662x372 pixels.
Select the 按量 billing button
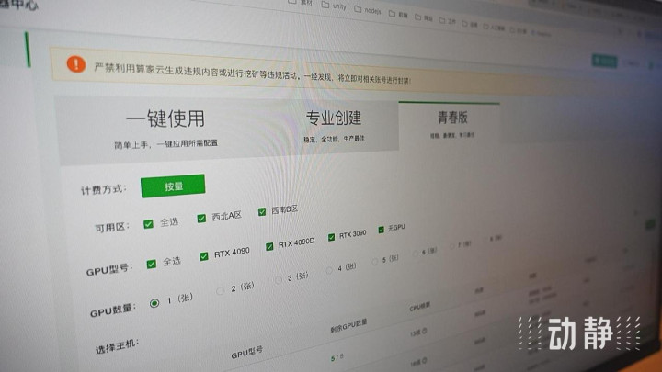click(173, 186)
